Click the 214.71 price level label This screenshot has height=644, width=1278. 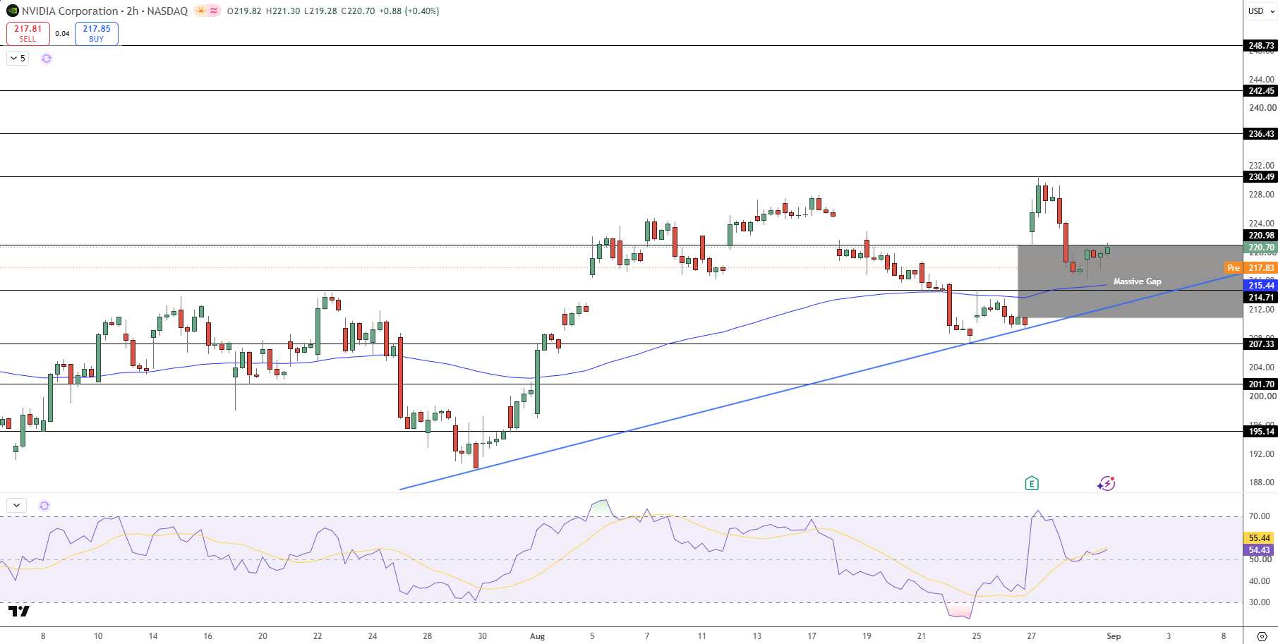coord(1261,298)
